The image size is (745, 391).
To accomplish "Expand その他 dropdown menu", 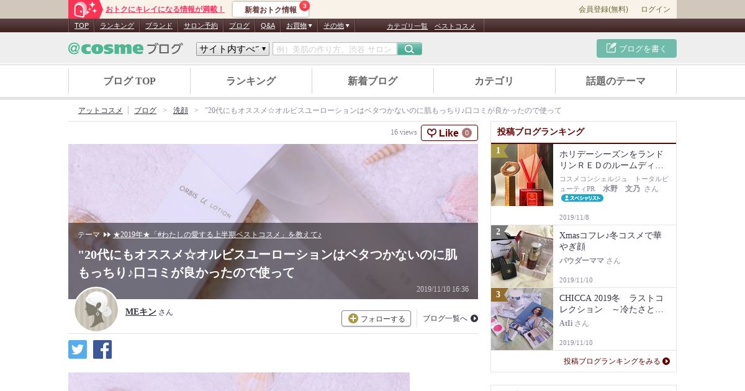I will 336,25.
